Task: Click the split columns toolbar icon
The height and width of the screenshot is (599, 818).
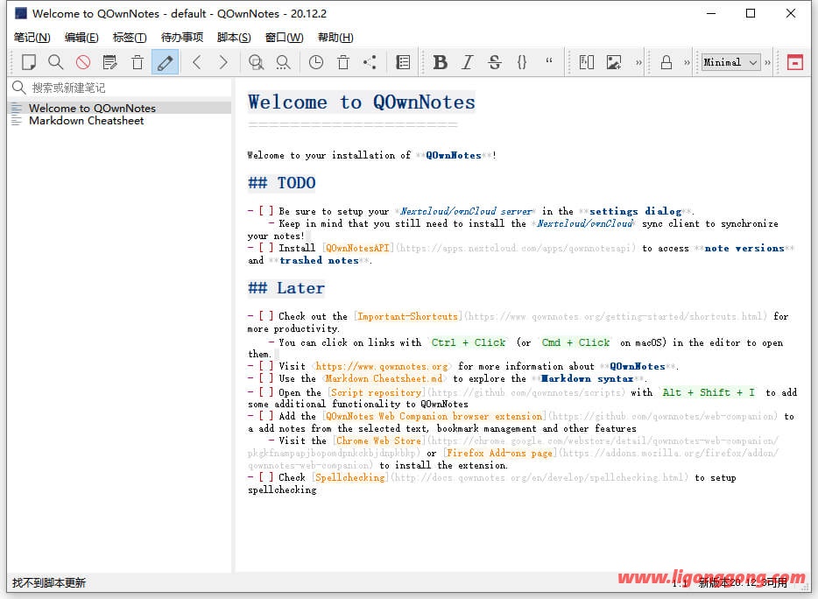Action: 587,62
